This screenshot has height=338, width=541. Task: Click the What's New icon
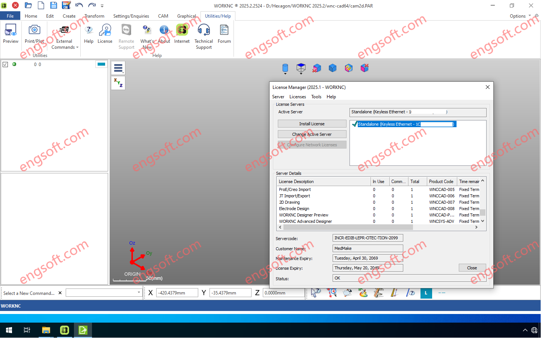(x=147, y=30)
